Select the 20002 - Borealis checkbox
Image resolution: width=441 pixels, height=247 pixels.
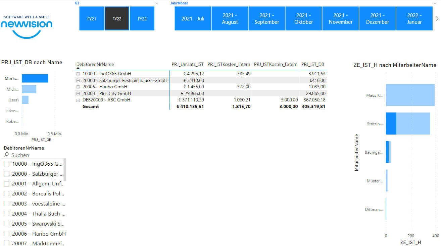6,193
